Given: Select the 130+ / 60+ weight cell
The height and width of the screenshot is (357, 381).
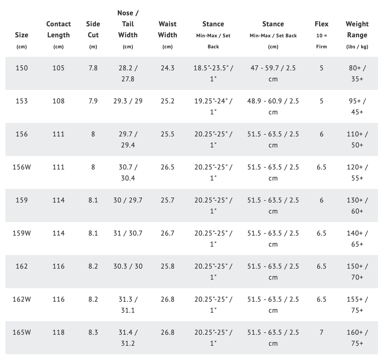Looking at the screenshot, I should [357, 205].
